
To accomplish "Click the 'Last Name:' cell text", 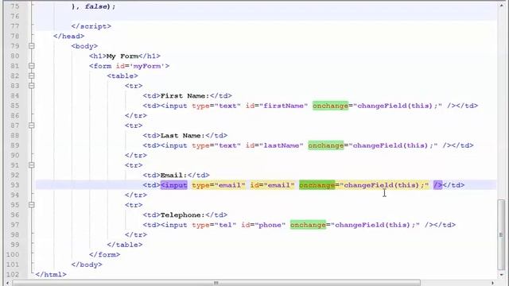I will point(183,136).
